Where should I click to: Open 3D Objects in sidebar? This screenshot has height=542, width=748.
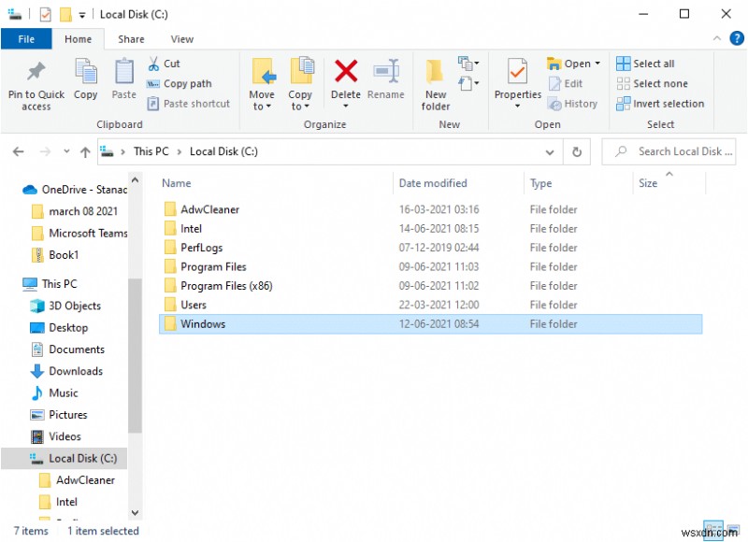click(65, 306)
